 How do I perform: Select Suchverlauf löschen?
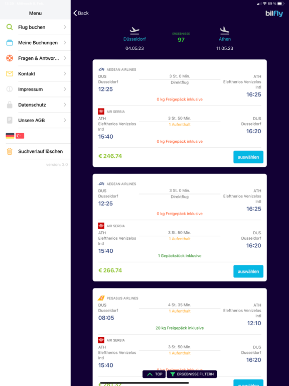(35, 151)
